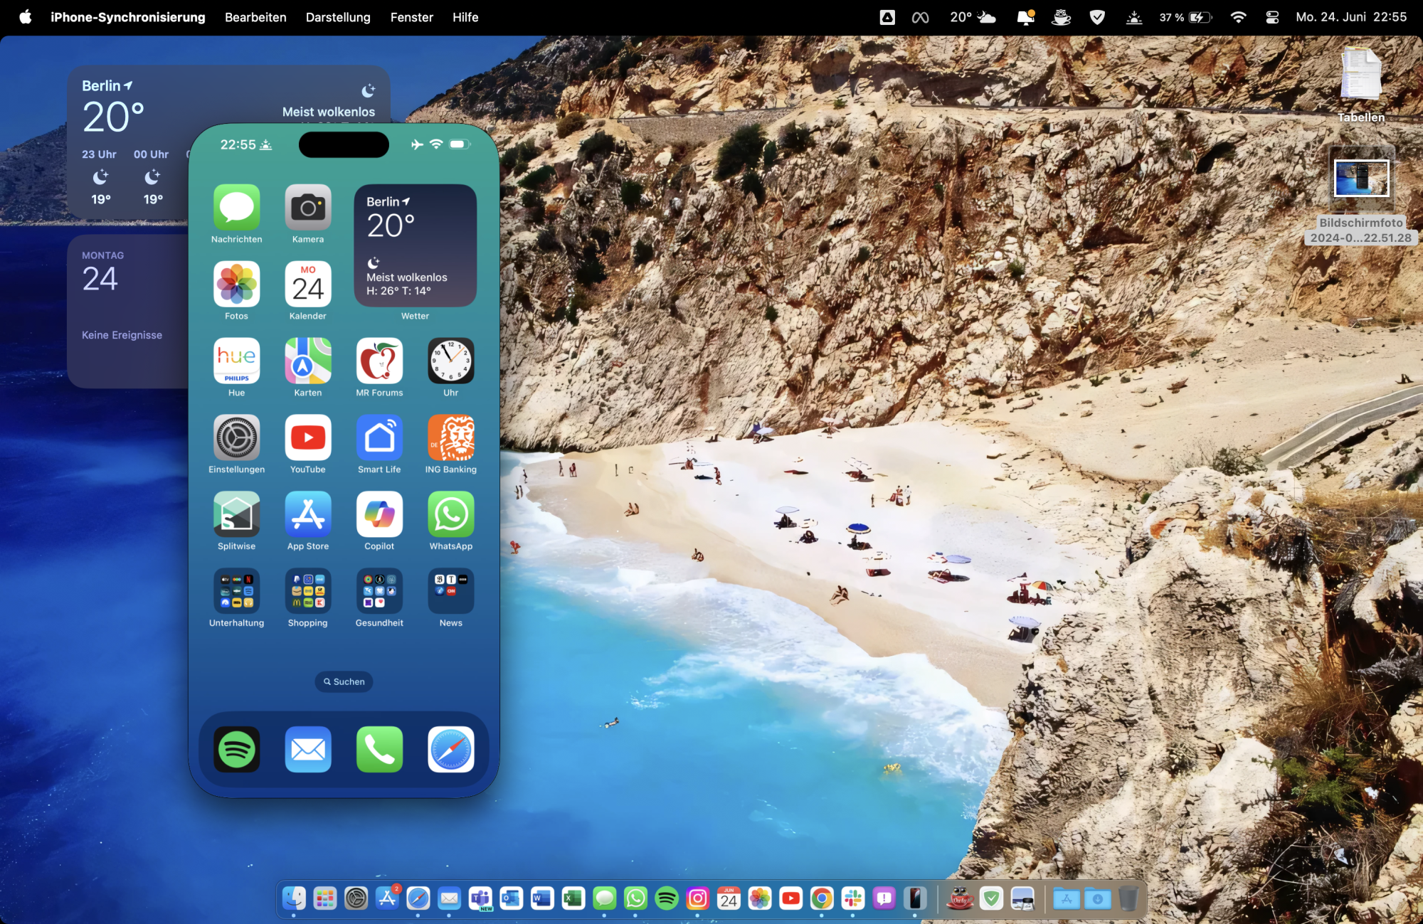
Task: Expand the Shopping folder on iPhone
Action: tap(307, 591)
